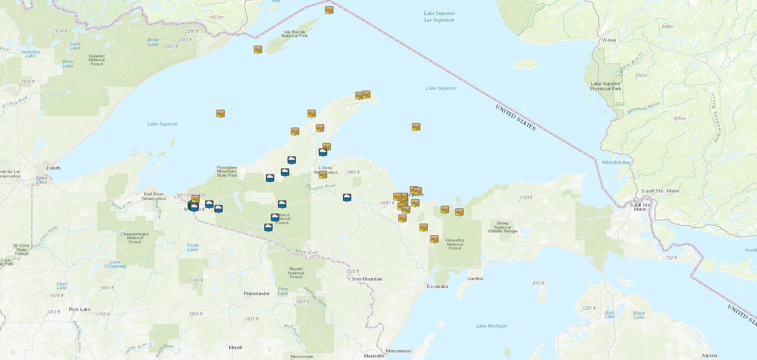Image resolution: width=757 pixels, height=360 pixels.
Task: Select the Vermilion Lake label
Action: (30, 54)
